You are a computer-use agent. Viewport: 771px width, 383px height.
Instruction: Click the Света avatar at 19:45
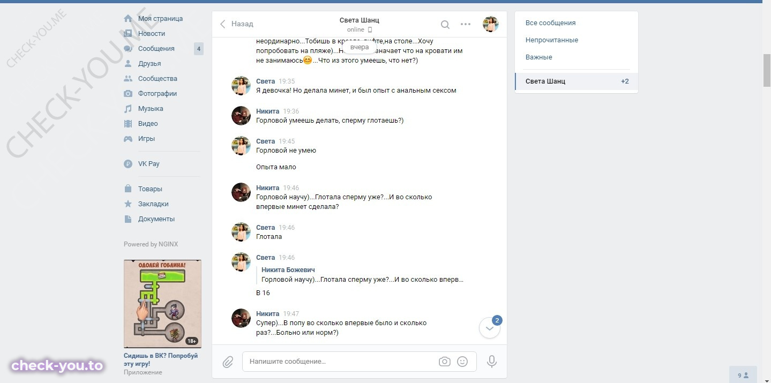point(241,146)
